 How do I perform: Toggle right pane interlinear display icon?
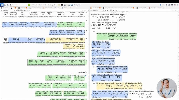coord(111,10)
